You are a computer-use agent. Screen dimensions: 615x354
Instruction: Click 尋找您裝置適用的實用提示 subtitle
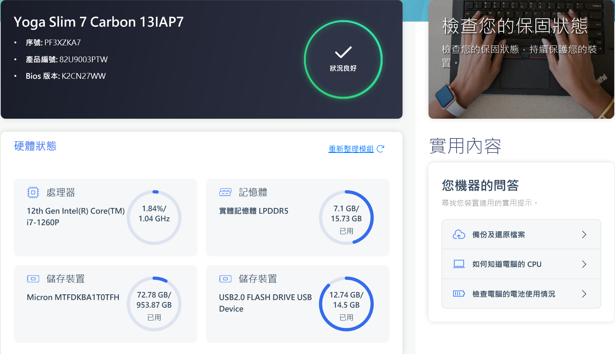(490, 203)
